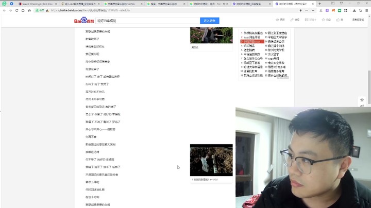Screen dimensions: 371x208
Task: Click the green extension icon in toolbar
Action: click(339, 10)
